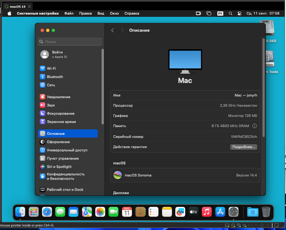Viewport: 286px width, 230px height.
Task: Close the macOS 14 VM tab
Action: point(29,7)
